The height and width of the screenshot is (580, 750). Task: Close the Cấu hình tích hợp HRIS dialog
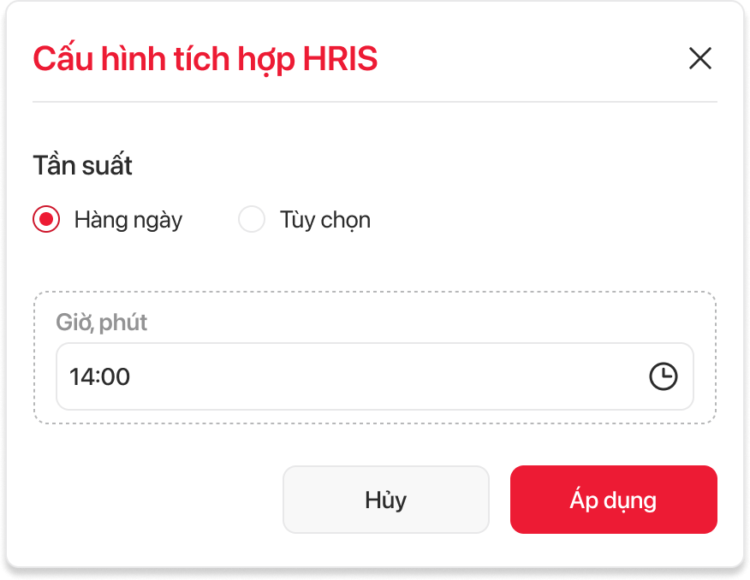point(700,58)
